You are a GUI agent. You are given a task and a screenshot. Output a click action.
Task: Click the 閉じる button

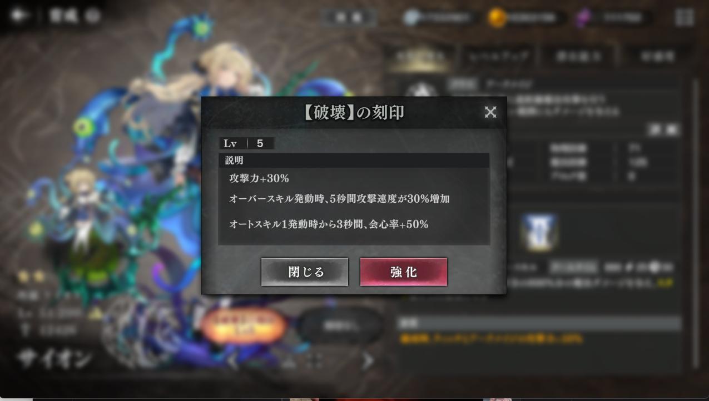click(x=305, y=272)
